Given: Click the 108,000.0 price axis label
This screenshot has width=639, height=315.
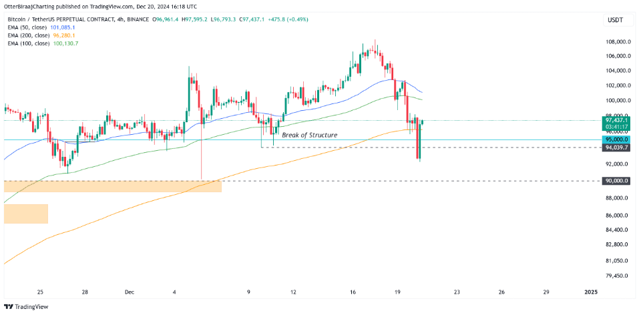Looking at the screenshot, I should 616,42.
